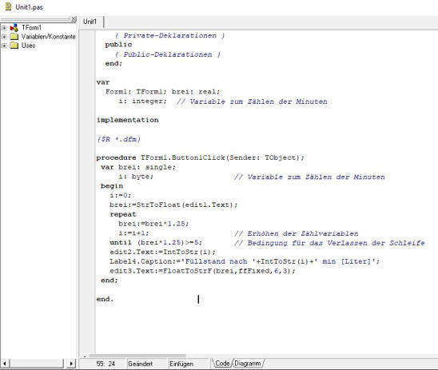This screenshot has height=370, width=438.
Task: Select the Uses tree label
Action: pos(29,46)
